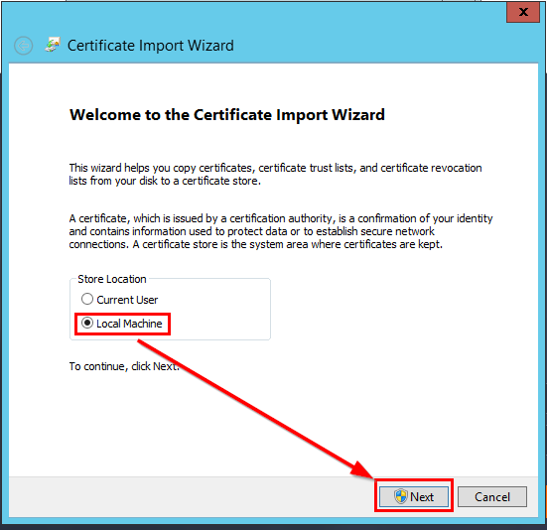Click the certificate wizard icon beside title
Screen dimensions: 547x530
pos(53,45)
